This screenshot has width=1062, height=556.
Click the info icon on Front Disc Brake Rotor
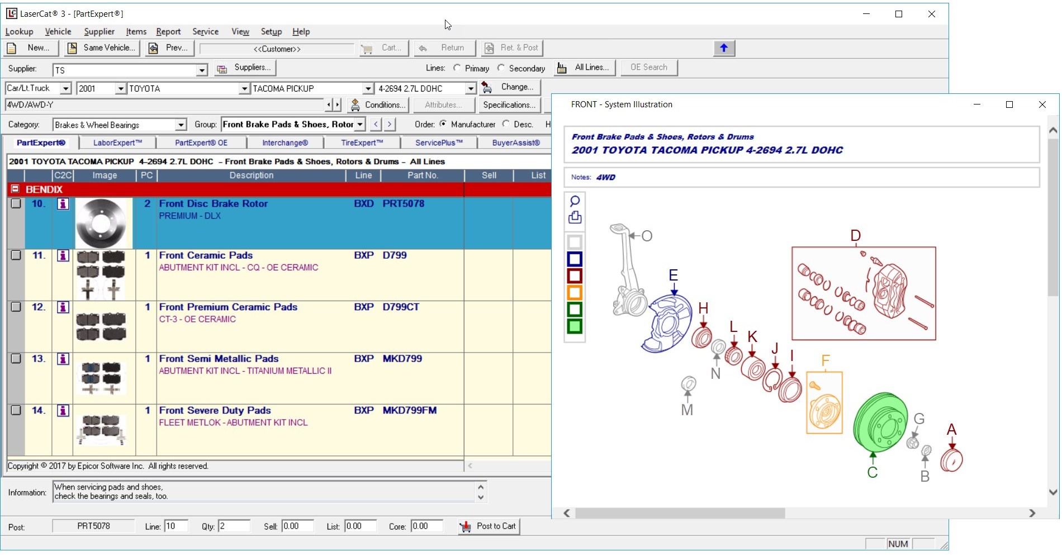tap(62, 204)
